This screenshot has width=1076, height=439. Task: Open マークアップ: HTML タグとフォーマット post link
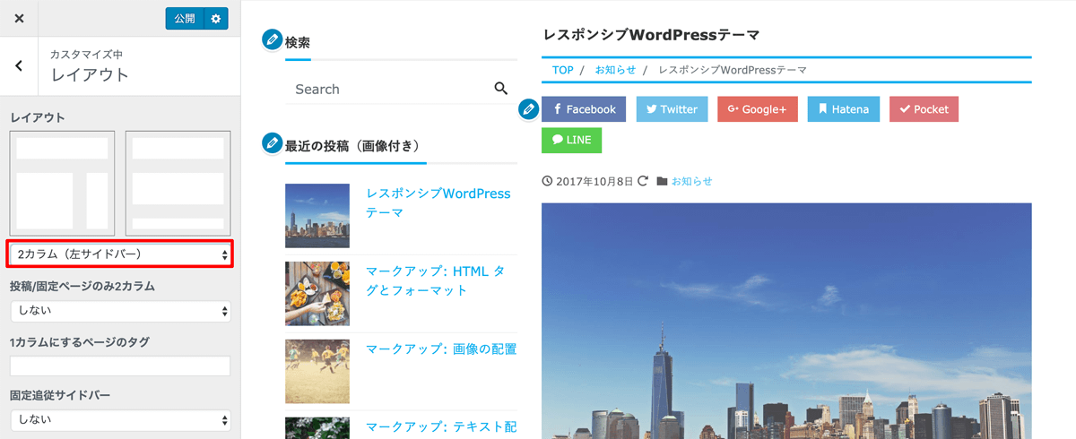435,280
